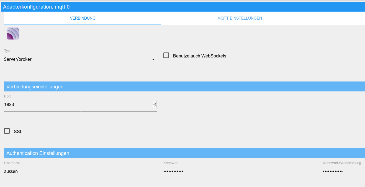Increase port number with up stepper

pyautogui.click(x=155, y=103)
